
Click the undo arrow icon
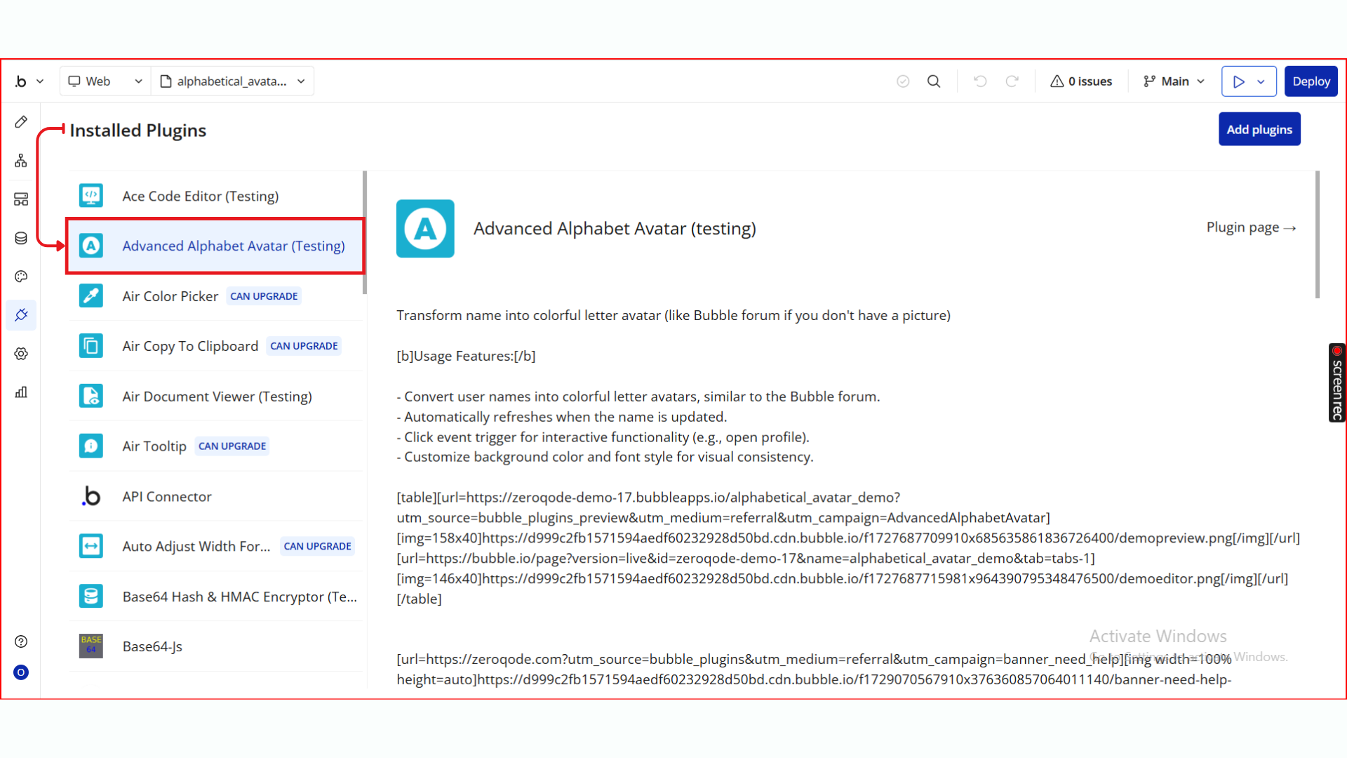point(980,81)
